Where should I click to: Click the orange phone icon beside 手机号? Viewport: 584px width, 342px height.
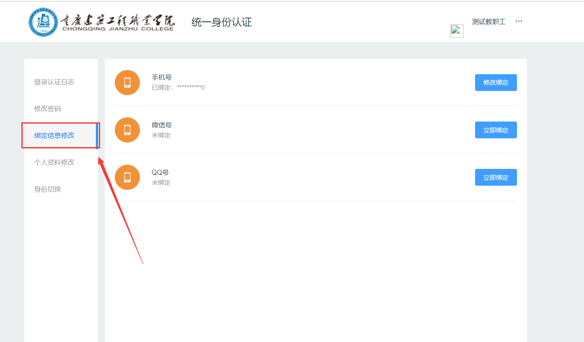click(127, 83)
